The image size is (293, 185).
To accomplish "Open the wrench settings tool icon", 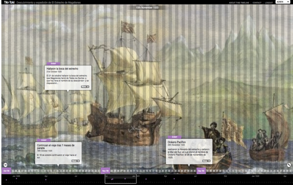I will click(289, 165).
